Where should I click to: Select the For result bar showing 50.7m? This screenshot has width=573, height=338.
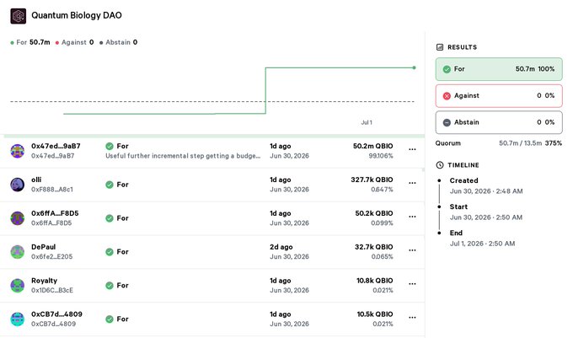click(499, 69)
